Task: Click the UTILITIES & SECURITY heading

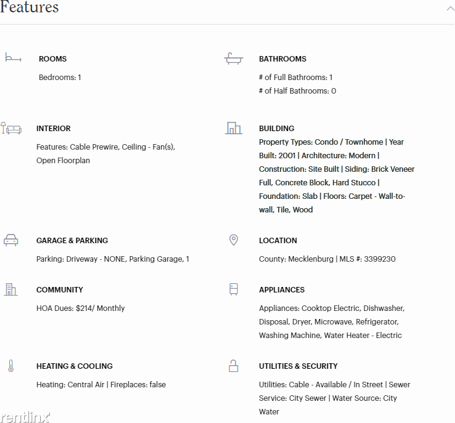Action: click(x=298, y=366)
